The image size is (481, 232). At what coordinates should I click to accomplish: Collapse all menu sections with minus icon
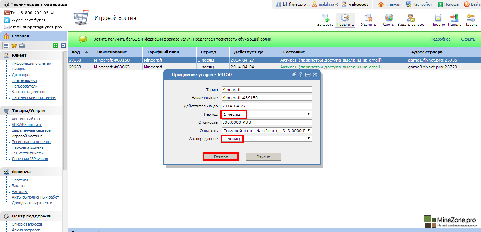click(x=63, y=45)
